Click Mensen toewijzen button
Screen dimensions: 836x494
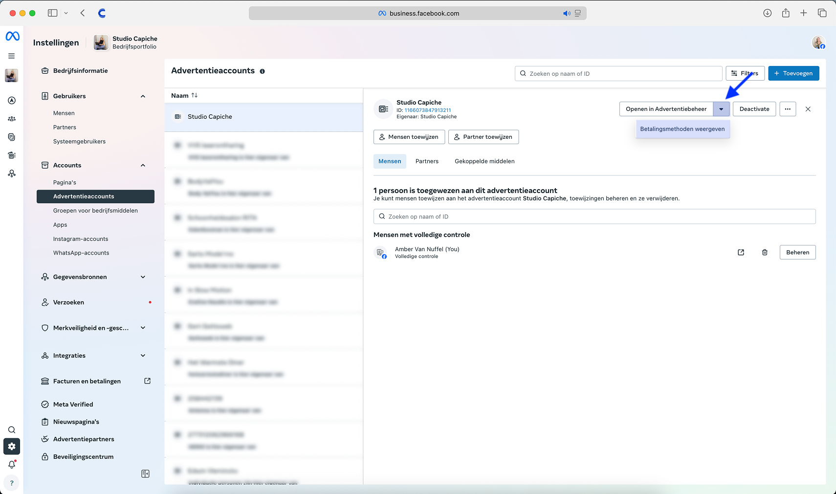click(x=409, y=137)
